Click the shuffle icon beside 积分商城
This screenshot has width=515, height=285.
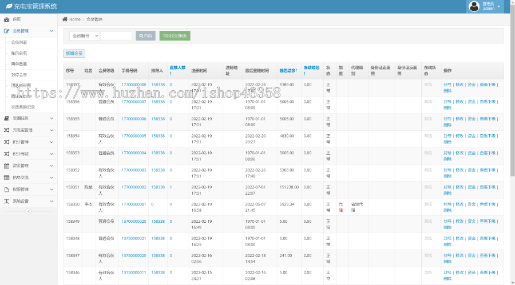[6, 154]
